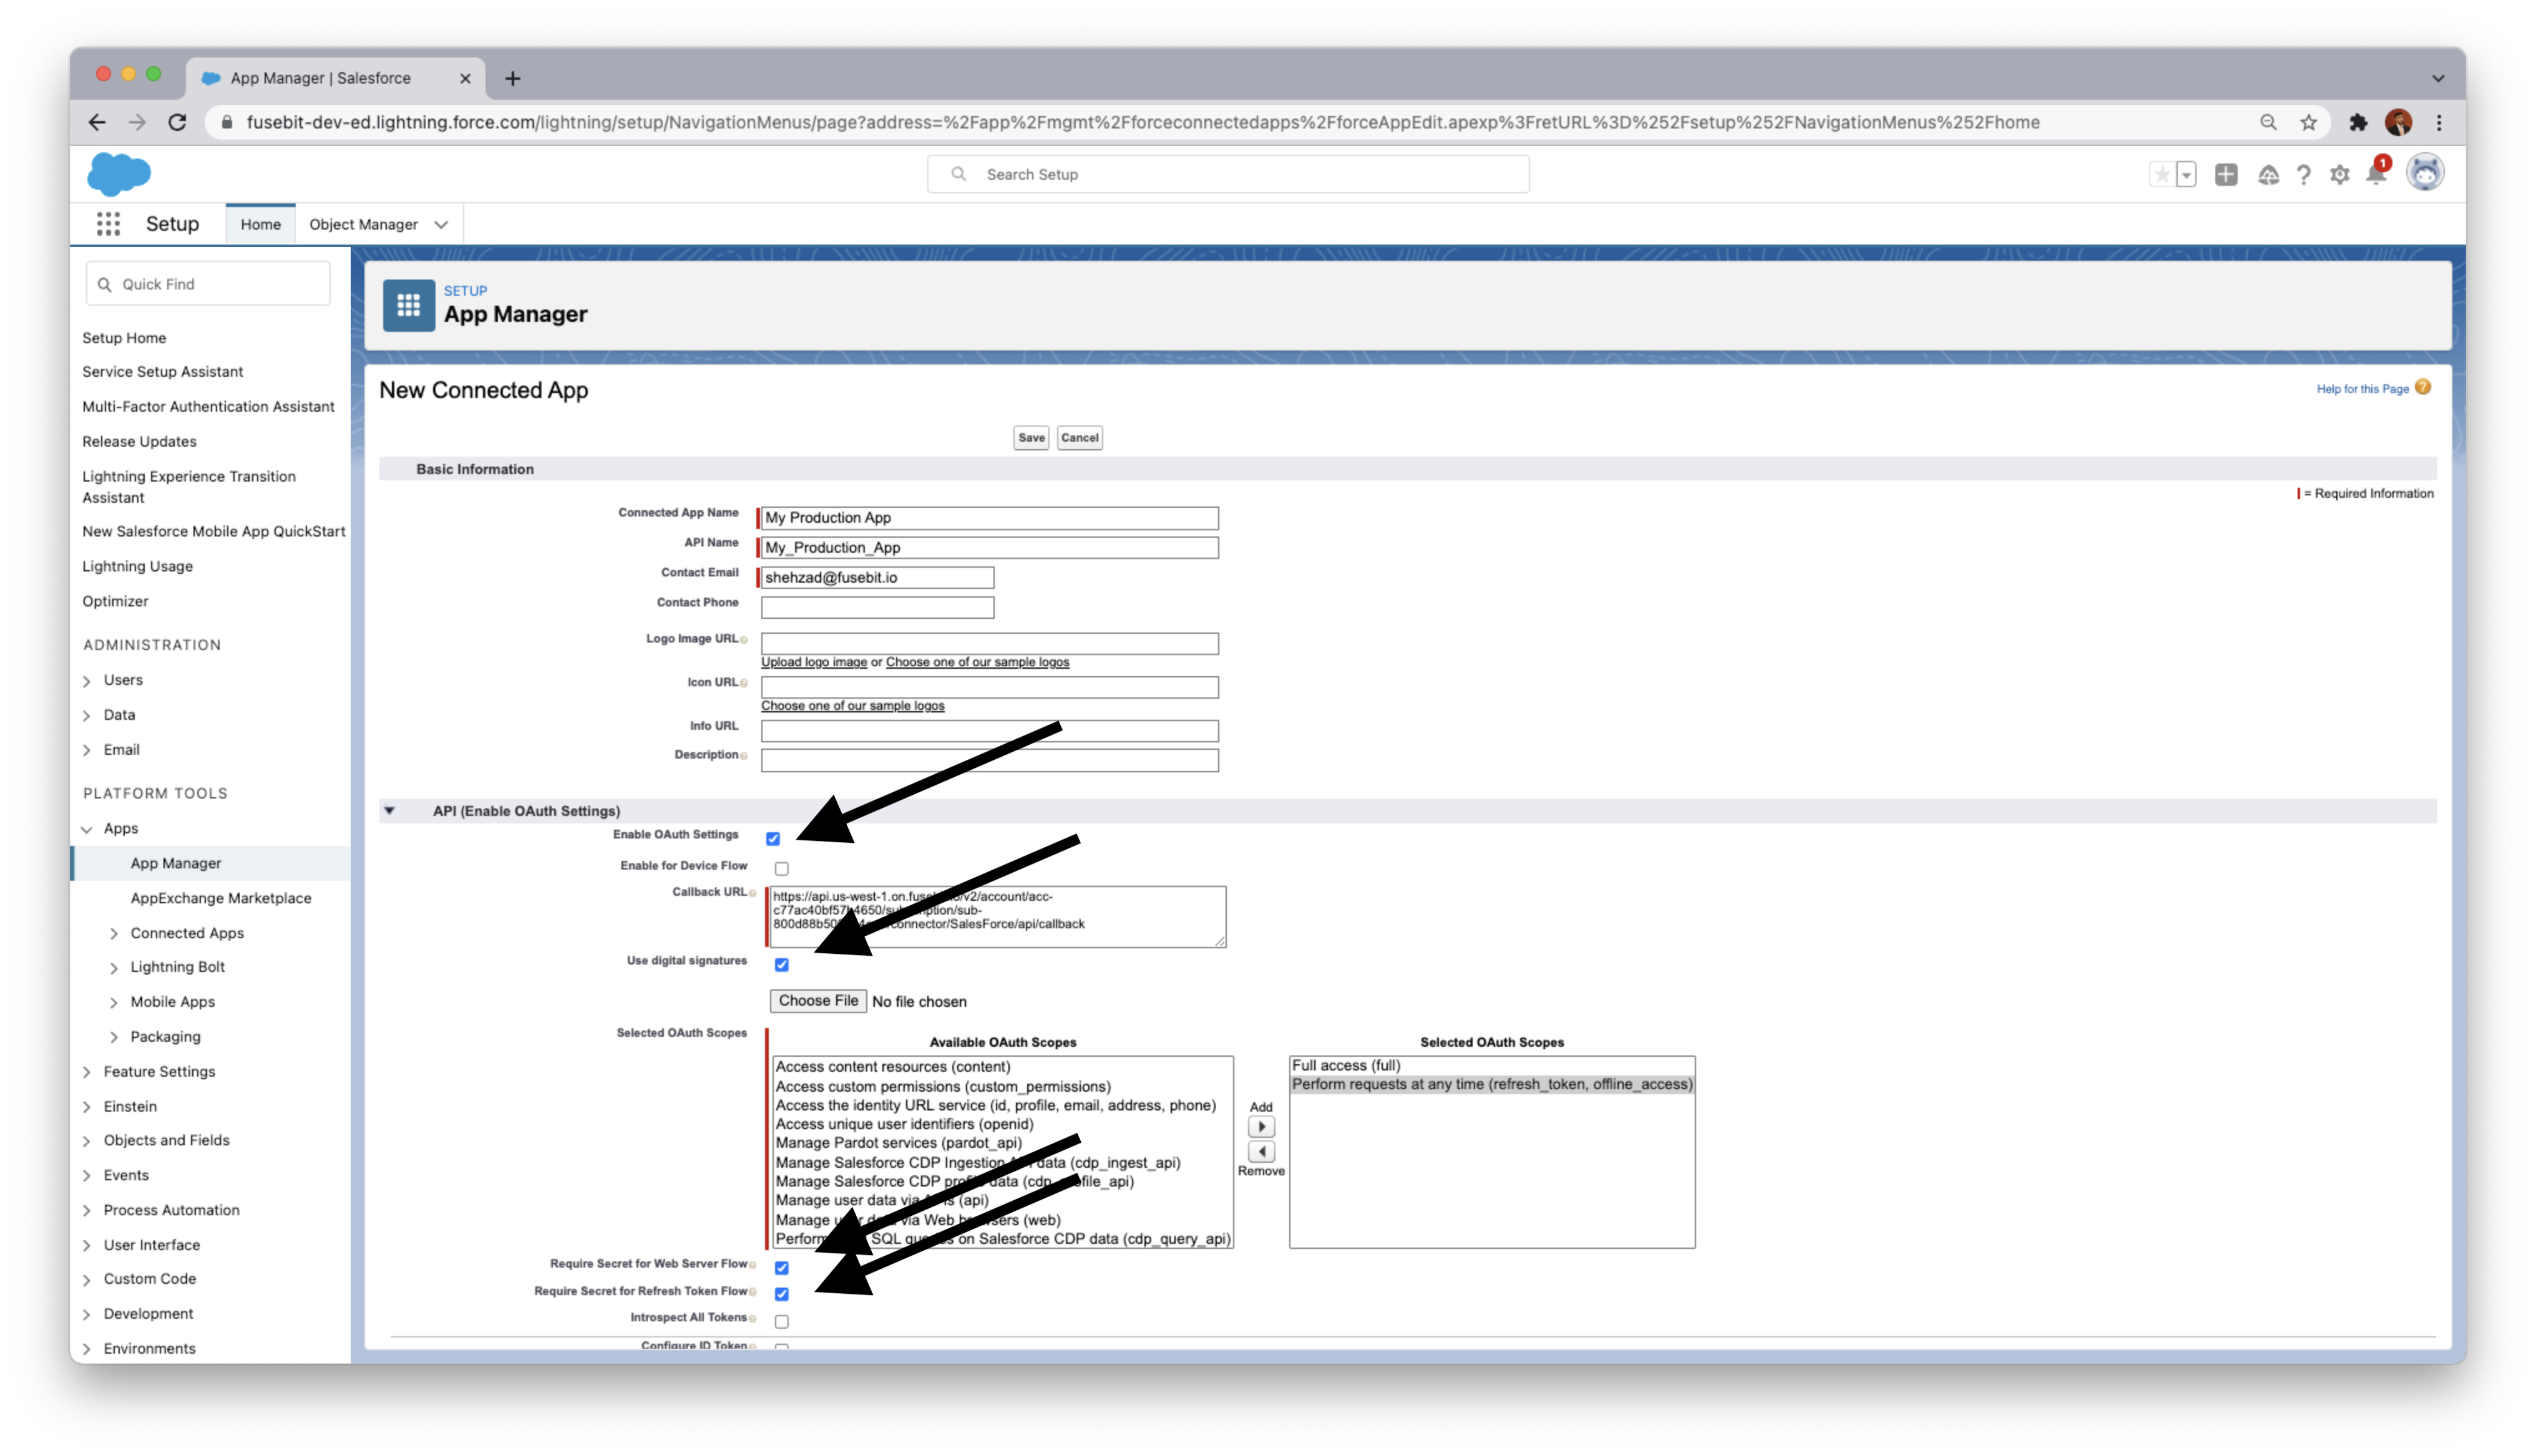Click the Add scope arrow button
Screen dimensions: 2536x1456
pos(1261,1127)
